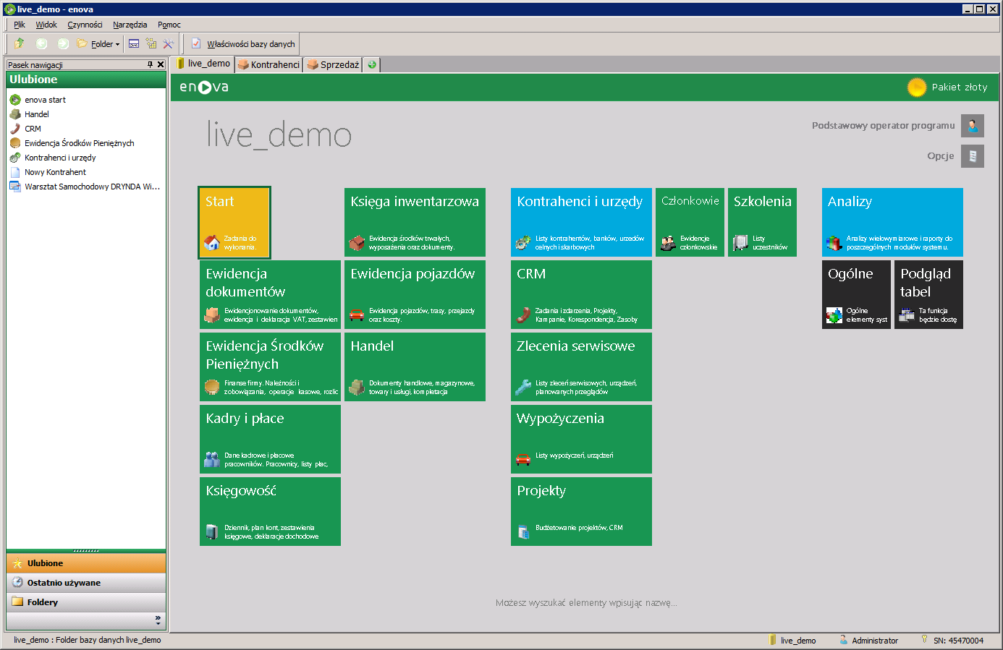This screenshot has height=650, width=1003.
Task: Click the search hint text field
Action: click(x=586, y=603)
